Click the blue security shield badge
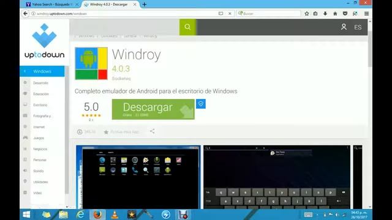This screenshot has height=220, width=392. click(x=201, y=104)
